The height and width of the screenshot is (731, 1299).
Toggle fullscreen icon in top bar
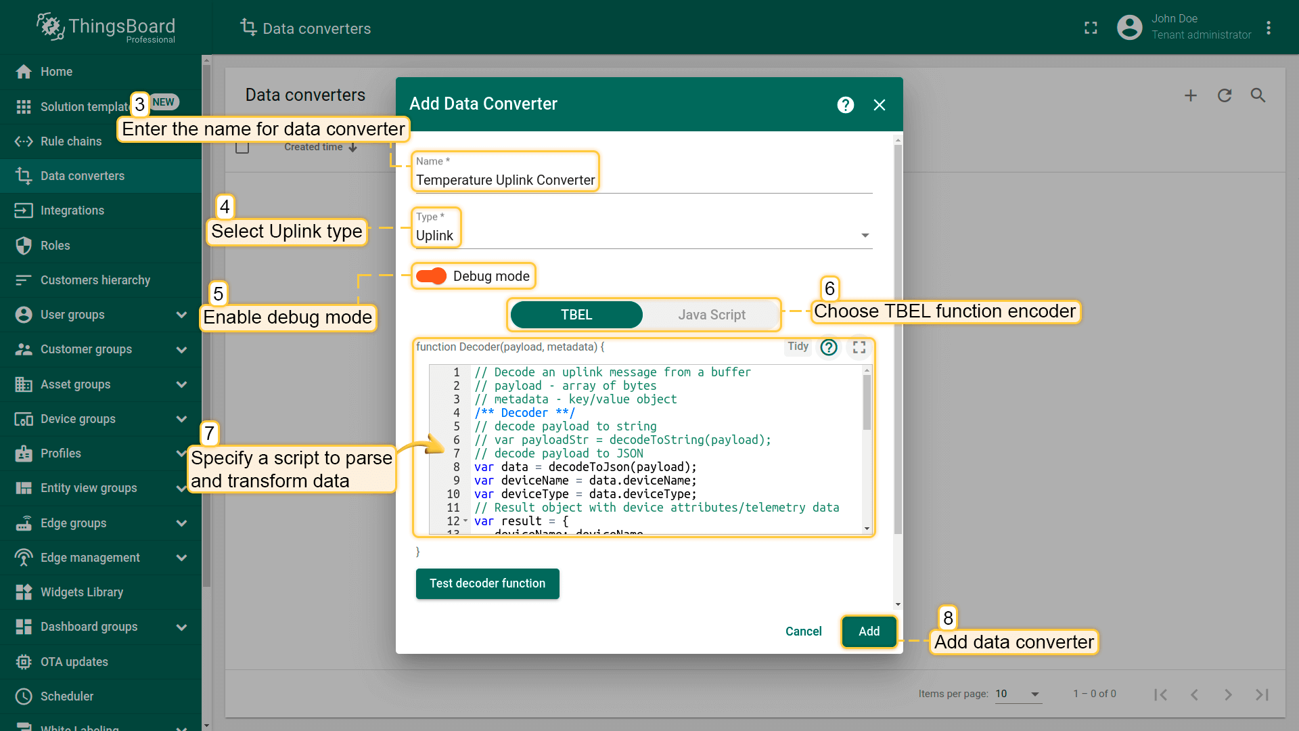pyautogui.click(x=1091, y=28)
